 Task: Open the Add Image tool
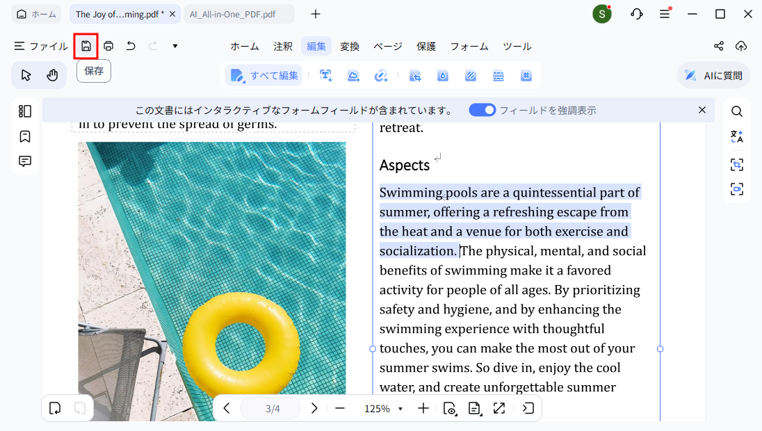(353, 75)
